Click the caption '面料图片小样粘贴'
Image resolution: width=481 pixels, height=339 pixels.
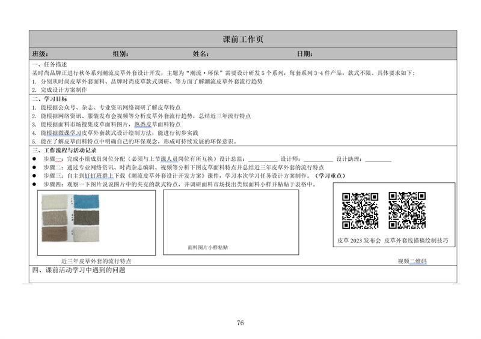pyautogui.click(x=207, y=247)
